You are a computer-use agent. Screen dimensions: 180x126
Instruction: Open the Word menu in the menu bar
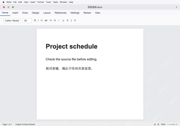point(9,2)
